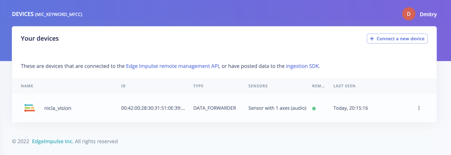Click Connect a new device button
Screen dimensions: 451x155
tap(397, 39)
